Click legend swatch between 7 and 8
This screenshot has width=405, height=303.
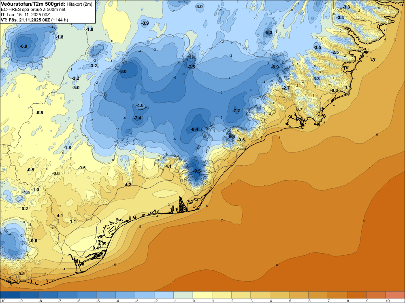click(x=337, y=295)
